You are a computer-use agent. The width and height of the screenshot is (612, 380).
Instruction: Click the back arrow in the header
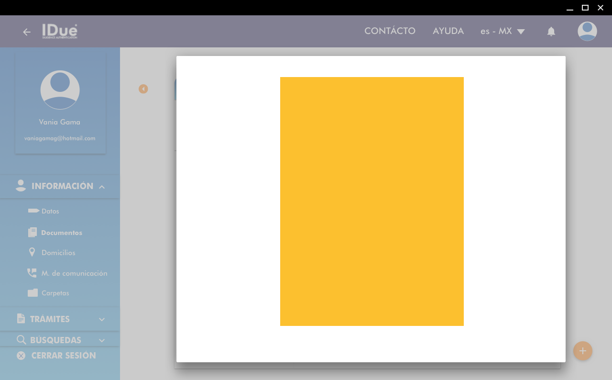pos(27,32)
